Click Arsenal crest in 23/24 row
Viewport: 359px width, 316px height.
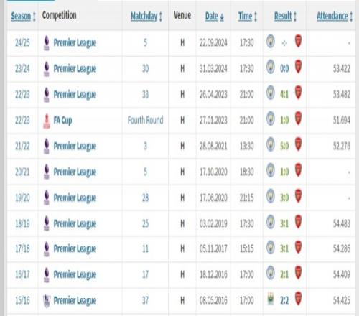pyautogui.click(x=298, y=67)
